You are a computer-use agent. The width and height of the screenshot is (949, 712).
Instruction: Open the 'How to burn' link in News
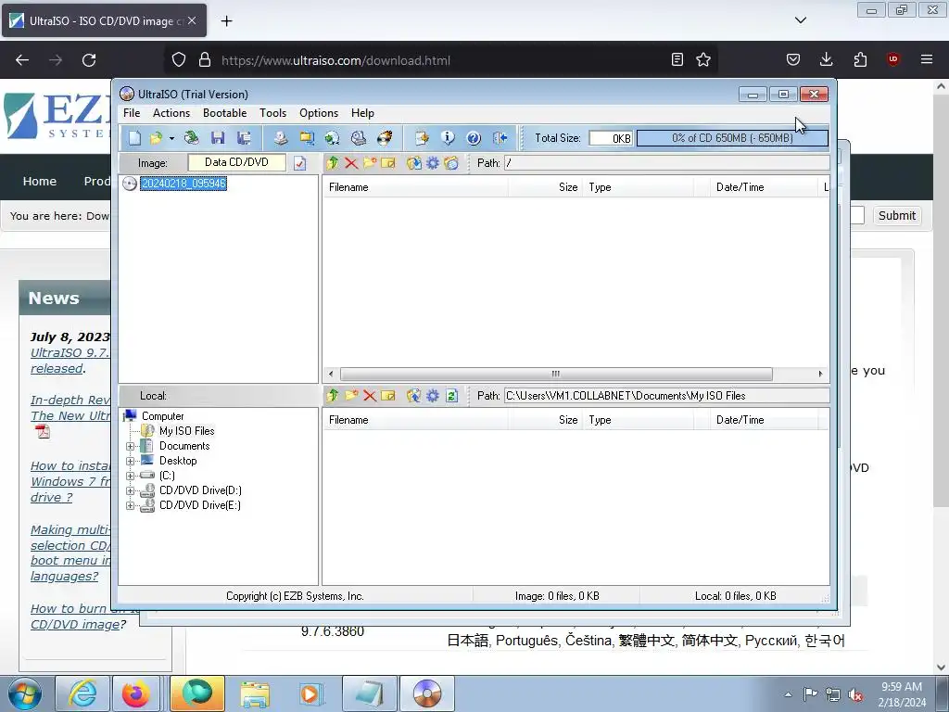pos(78,617)
